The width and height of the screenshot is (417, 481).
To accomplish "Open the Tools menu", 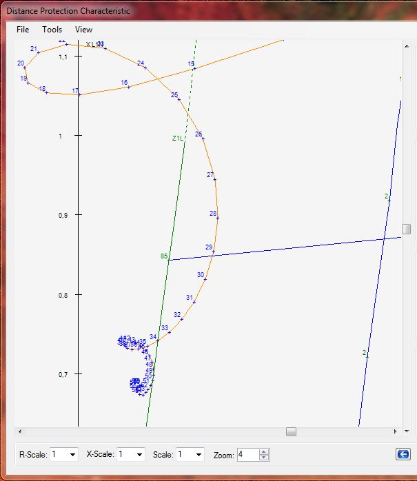I will 52,30.
